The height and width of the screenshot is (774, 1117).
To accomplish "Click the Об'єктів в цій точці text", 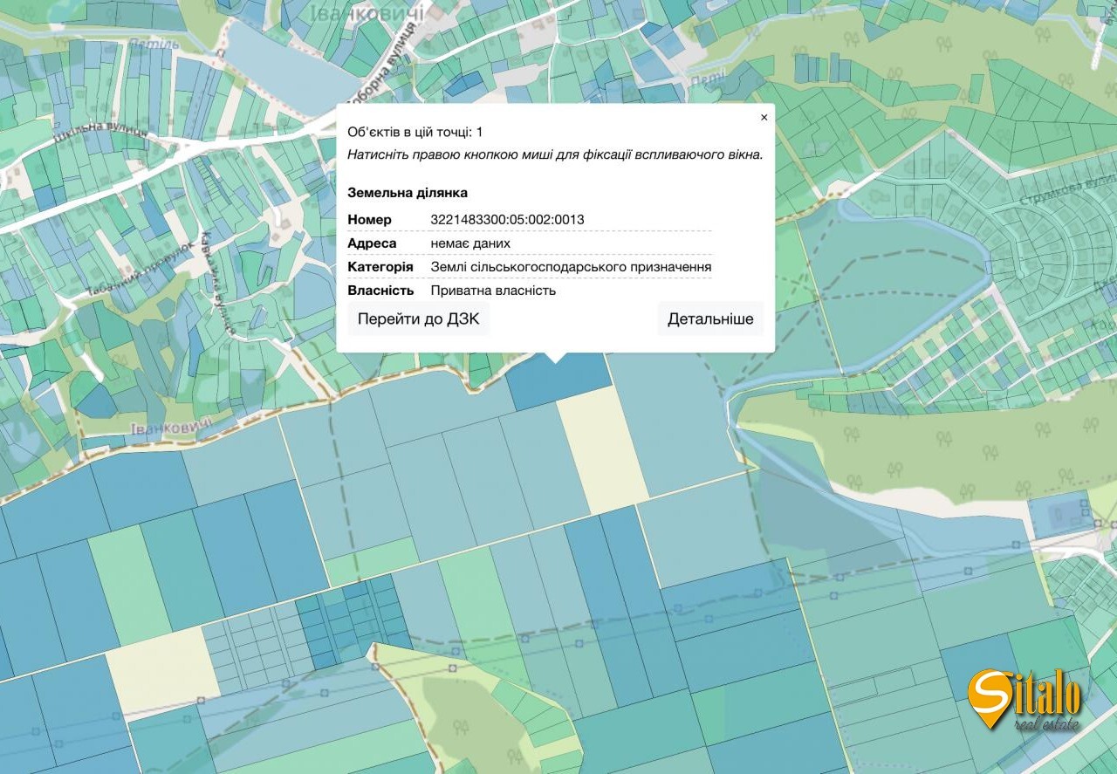I will pyautogui.click(x=415, y=132).
